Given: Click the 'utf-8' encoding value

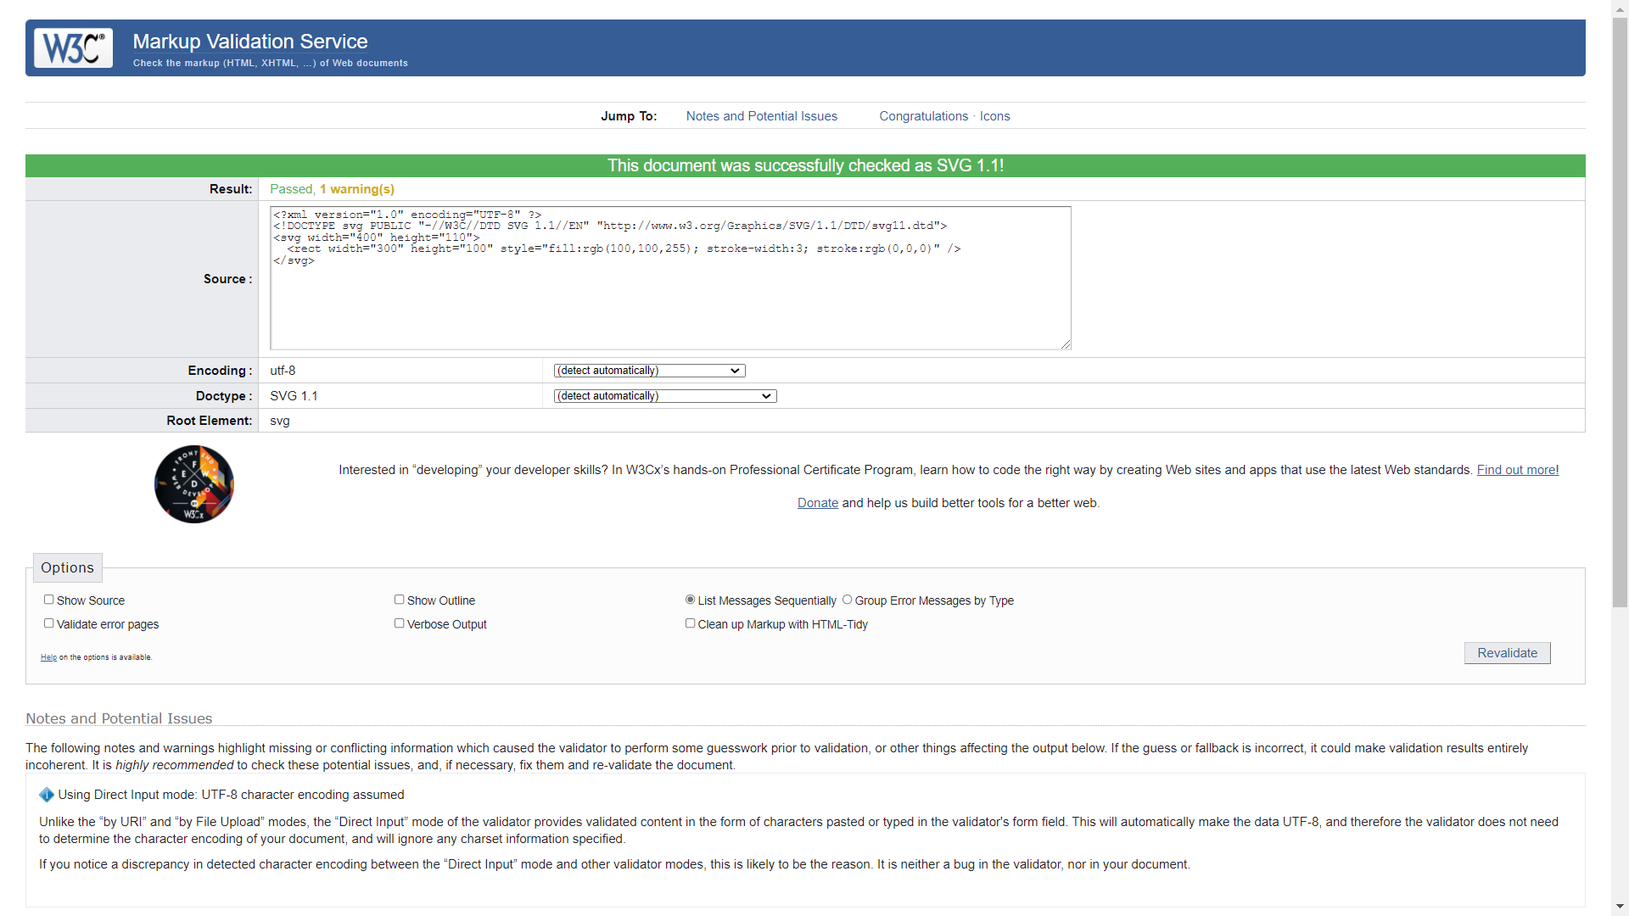Looking at the screenshot, I should 283,371.
